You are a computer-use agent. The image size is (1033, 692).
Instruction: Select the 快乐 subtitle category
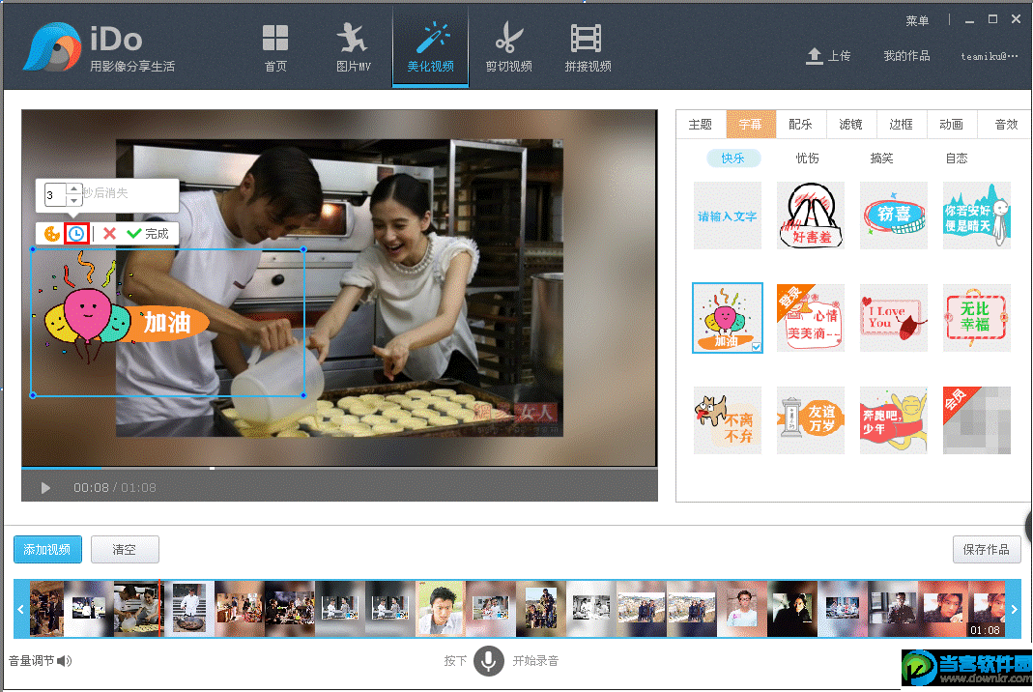(732, 159)
